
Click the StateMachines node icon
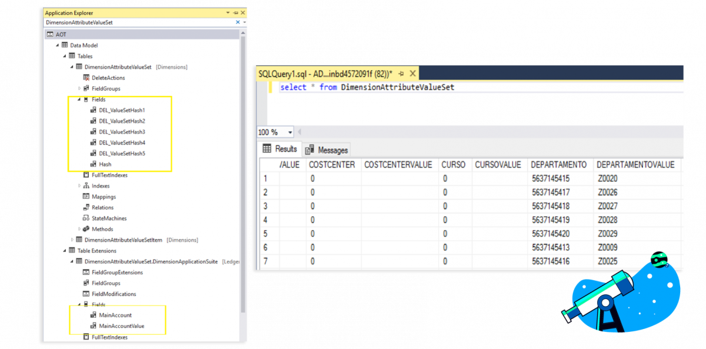[x=86, y=218]
